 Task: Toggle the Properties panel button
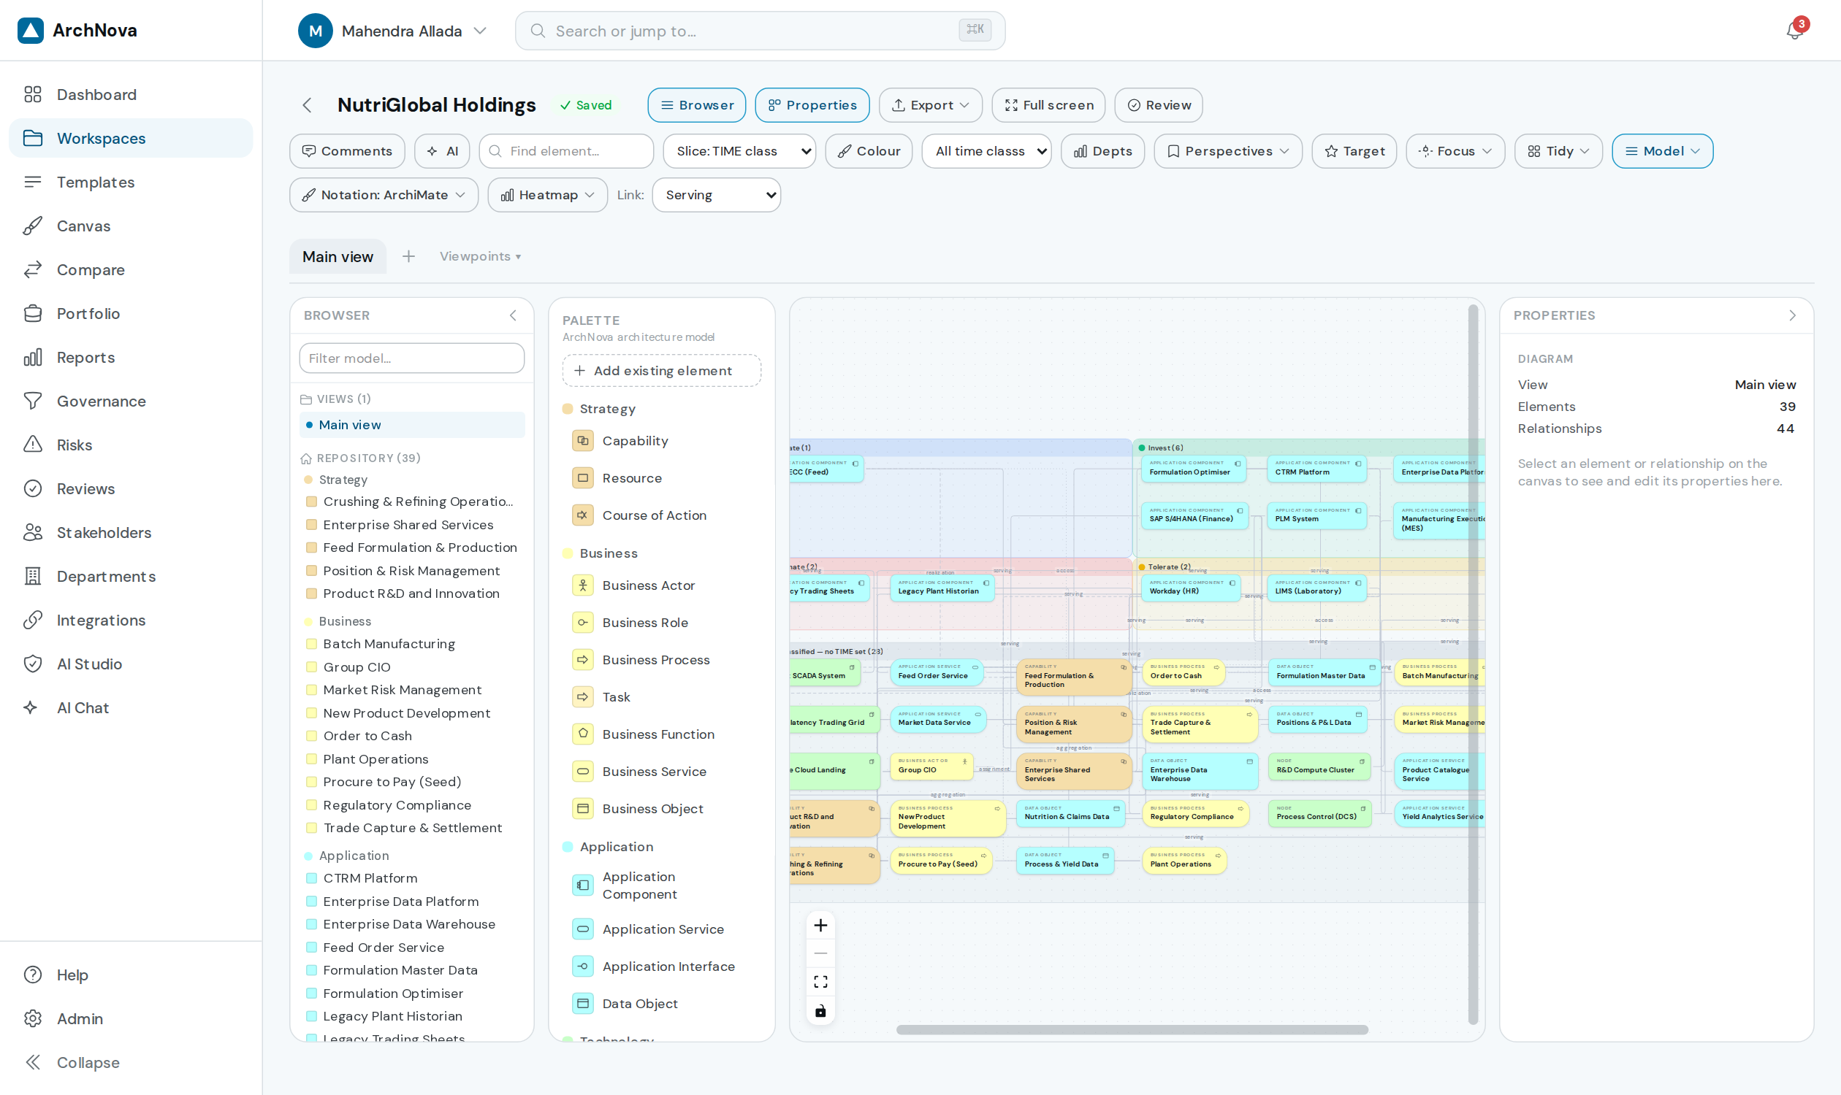coord(812,106)
